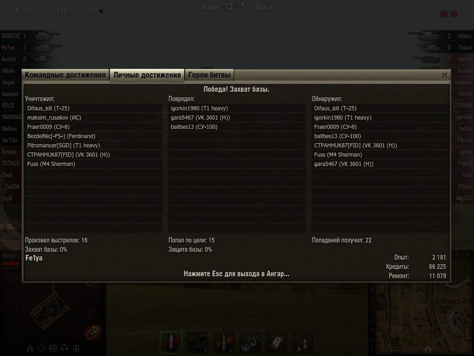Select the empty shell type in slot 2

(197, 342)
